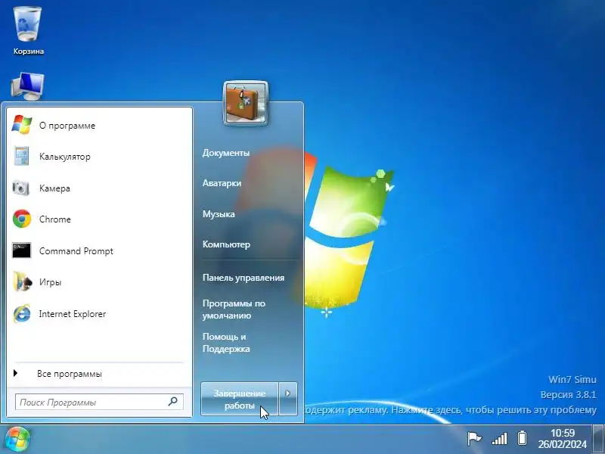Open Панель управления
Image resolution: width=605 pixels, height=454 pixels.
[244, 278]
